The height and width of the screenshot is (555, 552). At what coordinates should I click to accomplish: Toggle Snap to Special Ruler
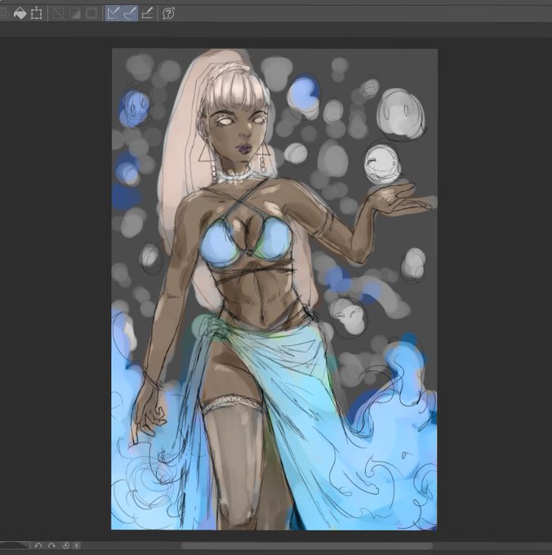point(130,13)
